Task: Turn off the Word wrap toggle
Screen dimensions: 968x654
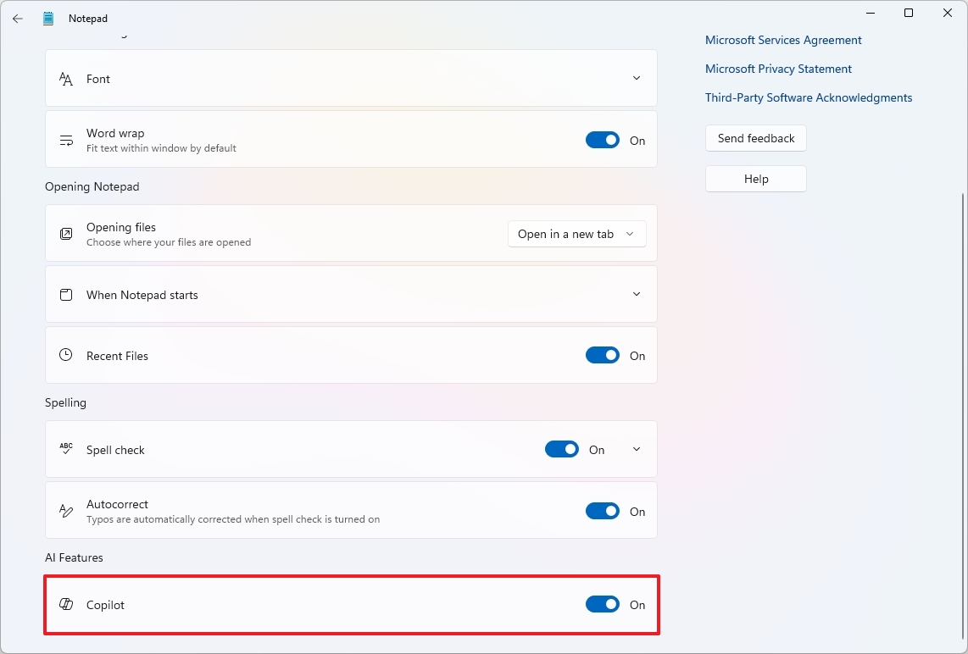Action: (603, 140)
